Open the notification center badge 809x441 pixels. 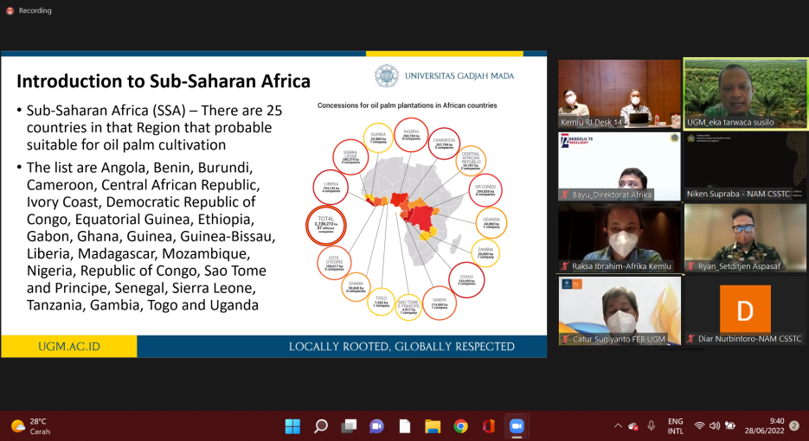click(793, 425)
